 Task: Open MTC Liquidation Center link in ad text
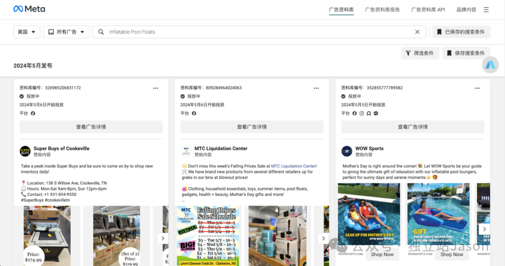(293, 166)
